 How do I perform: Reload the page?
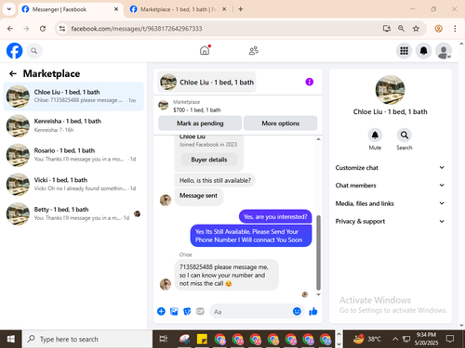pyautogui.click(x=43, y=29)
